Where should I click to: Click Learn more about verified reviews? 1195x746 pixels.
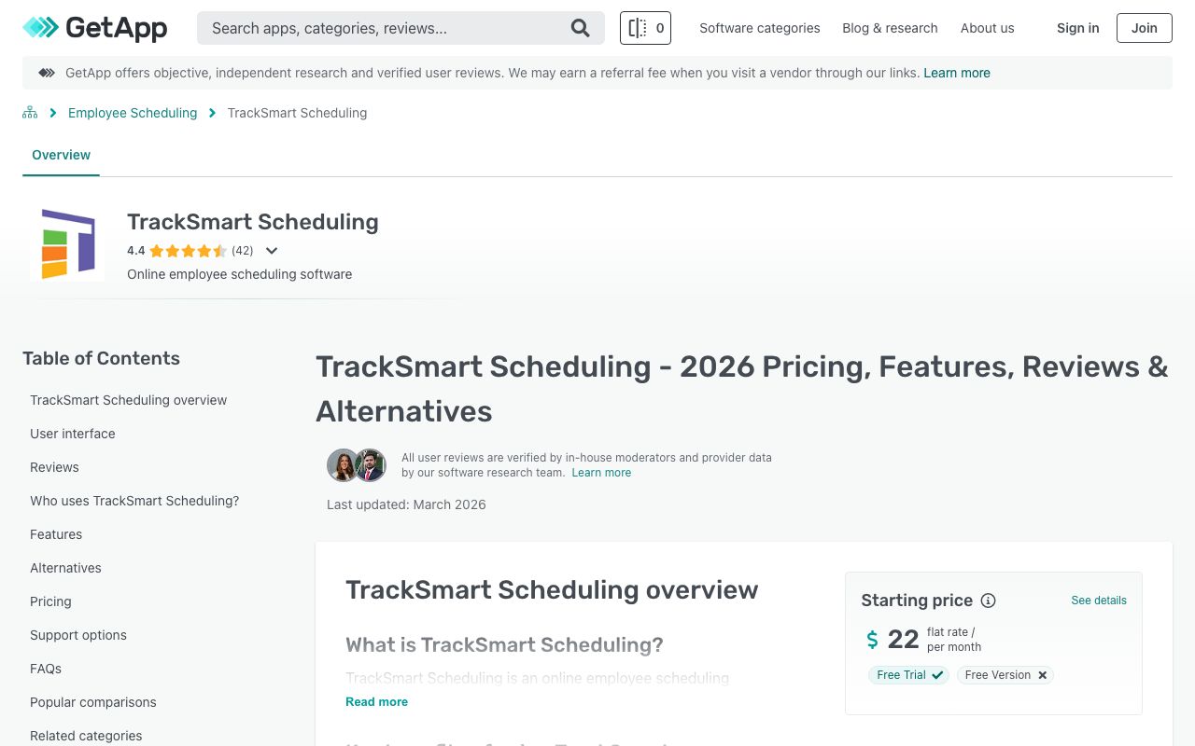click(x=601, y=473)
